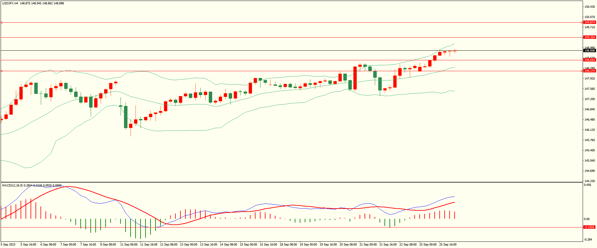Click the 15 Sep 00:00 time label

[248, 245]
